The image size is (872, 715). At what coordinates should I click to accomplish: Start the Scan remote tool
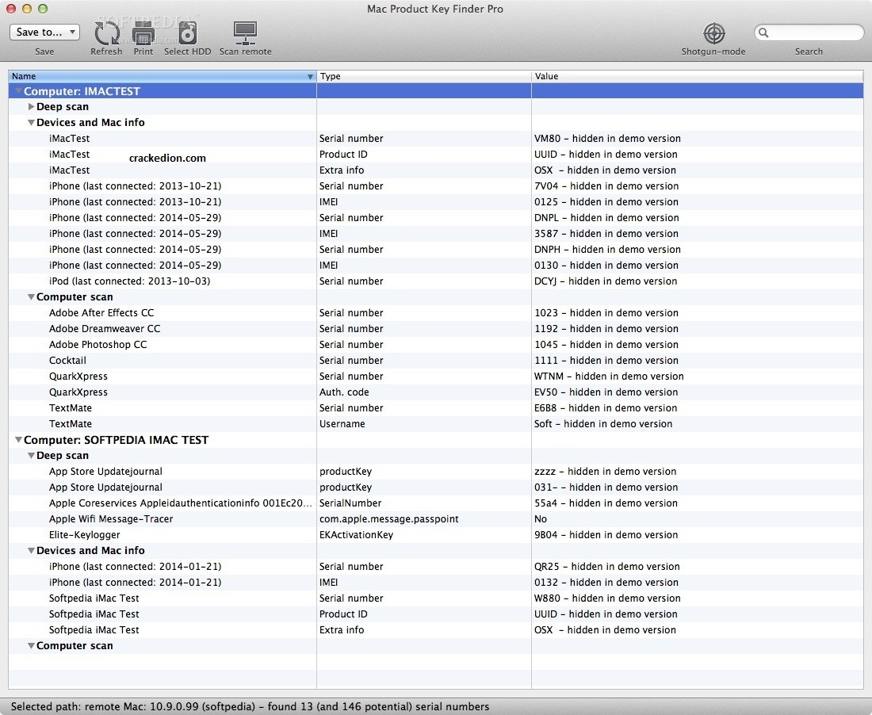[245, 33]
